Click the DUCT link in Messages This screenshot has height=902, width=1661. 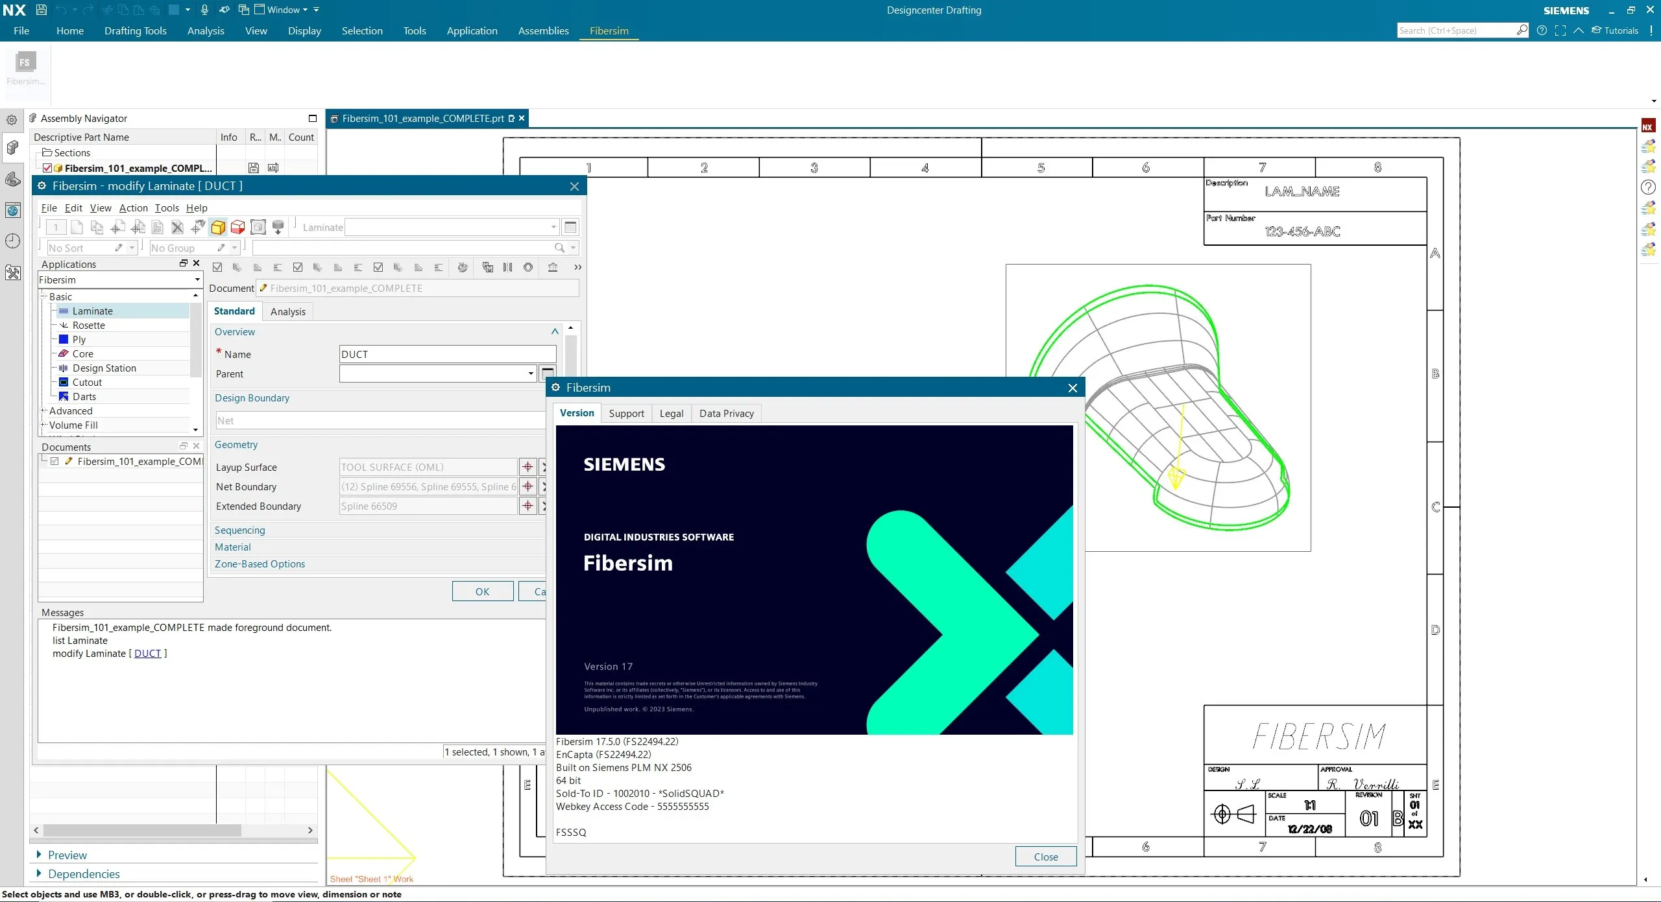coord(147,654)
